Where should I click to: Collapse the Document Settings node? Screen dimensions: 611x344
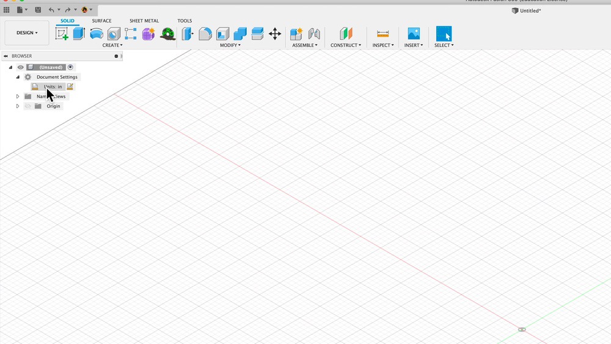(x=18, y=77)
